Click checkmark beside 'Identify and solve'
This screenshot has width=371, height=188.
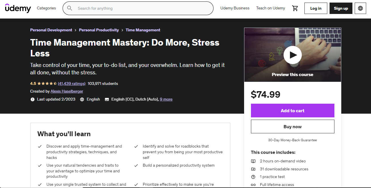136,146
